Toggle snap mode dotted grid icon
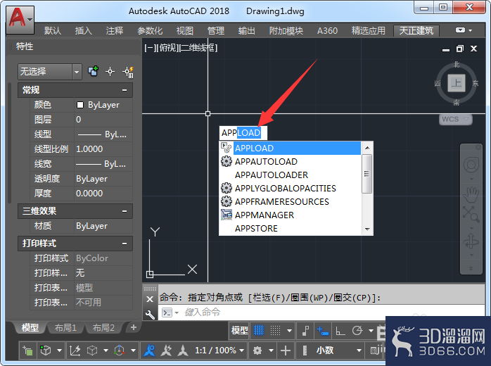 (x=275, y=330)
